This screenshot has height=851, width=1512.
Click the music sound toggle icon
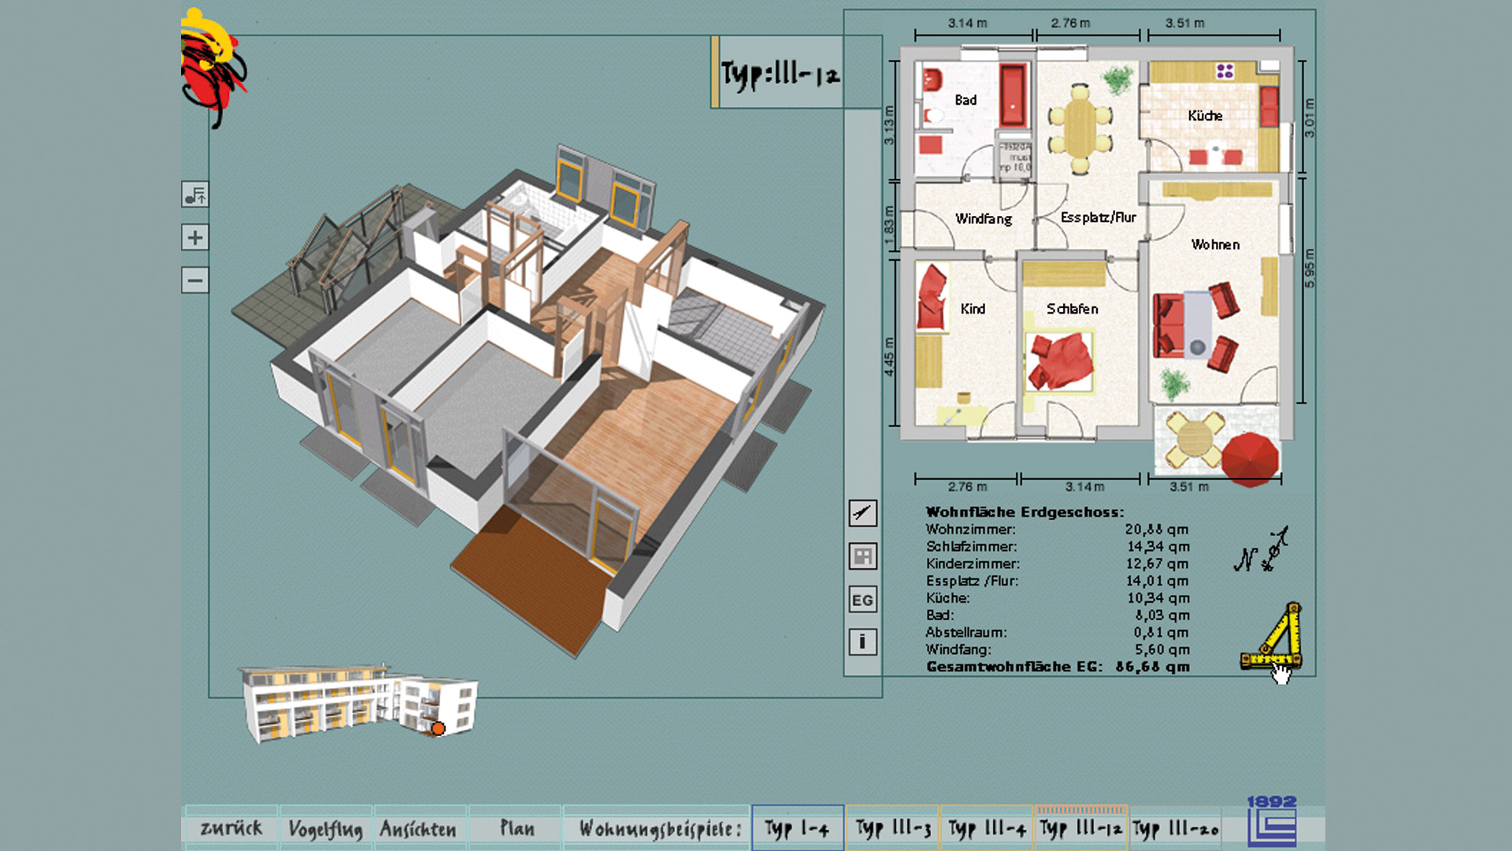click(x=195, y=194)
